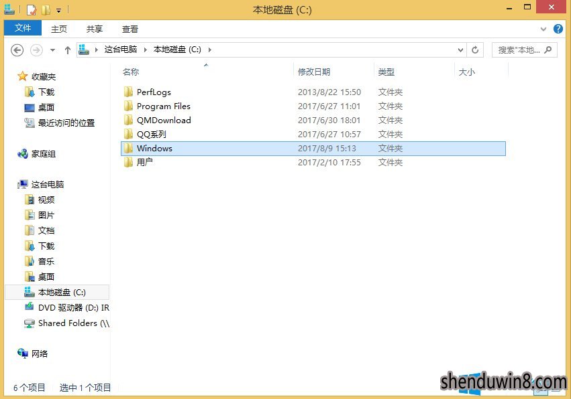Go up one level with Up arrow

(x=68, y=50)
